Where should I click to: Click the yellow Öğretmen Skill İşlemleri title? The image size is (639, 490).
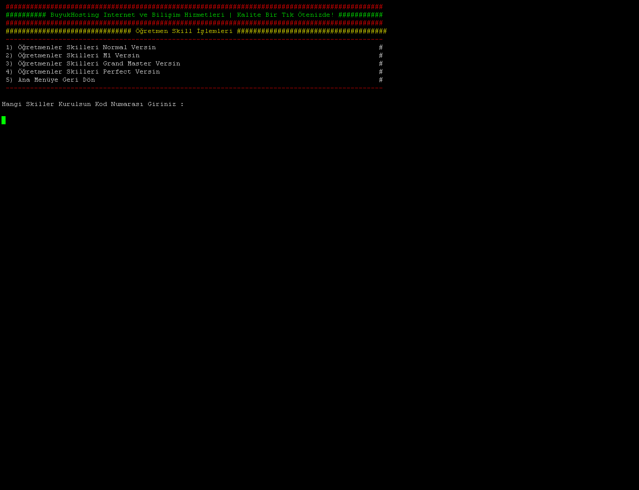(x=184, y=31)
